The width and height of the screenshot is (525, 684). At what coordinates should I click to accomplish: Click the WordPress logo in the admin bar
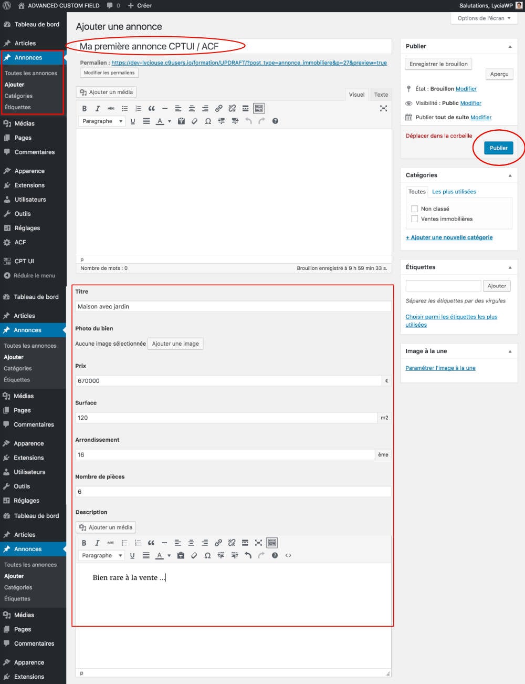[7, 6]
